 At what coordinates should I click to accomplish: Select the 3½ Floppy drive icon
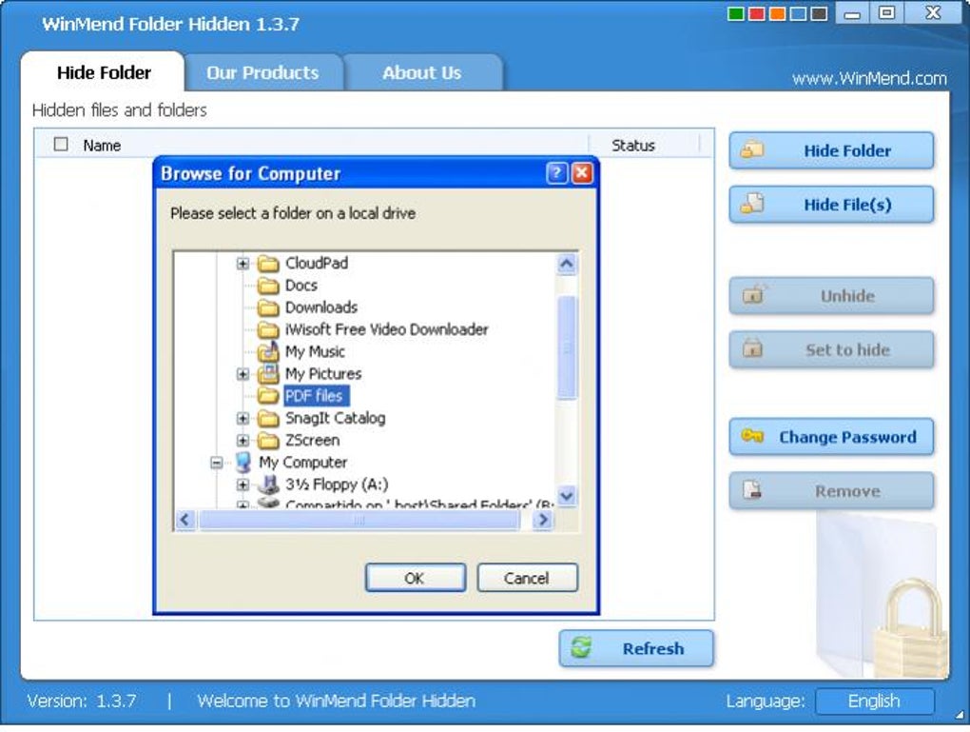click(268, 484)
